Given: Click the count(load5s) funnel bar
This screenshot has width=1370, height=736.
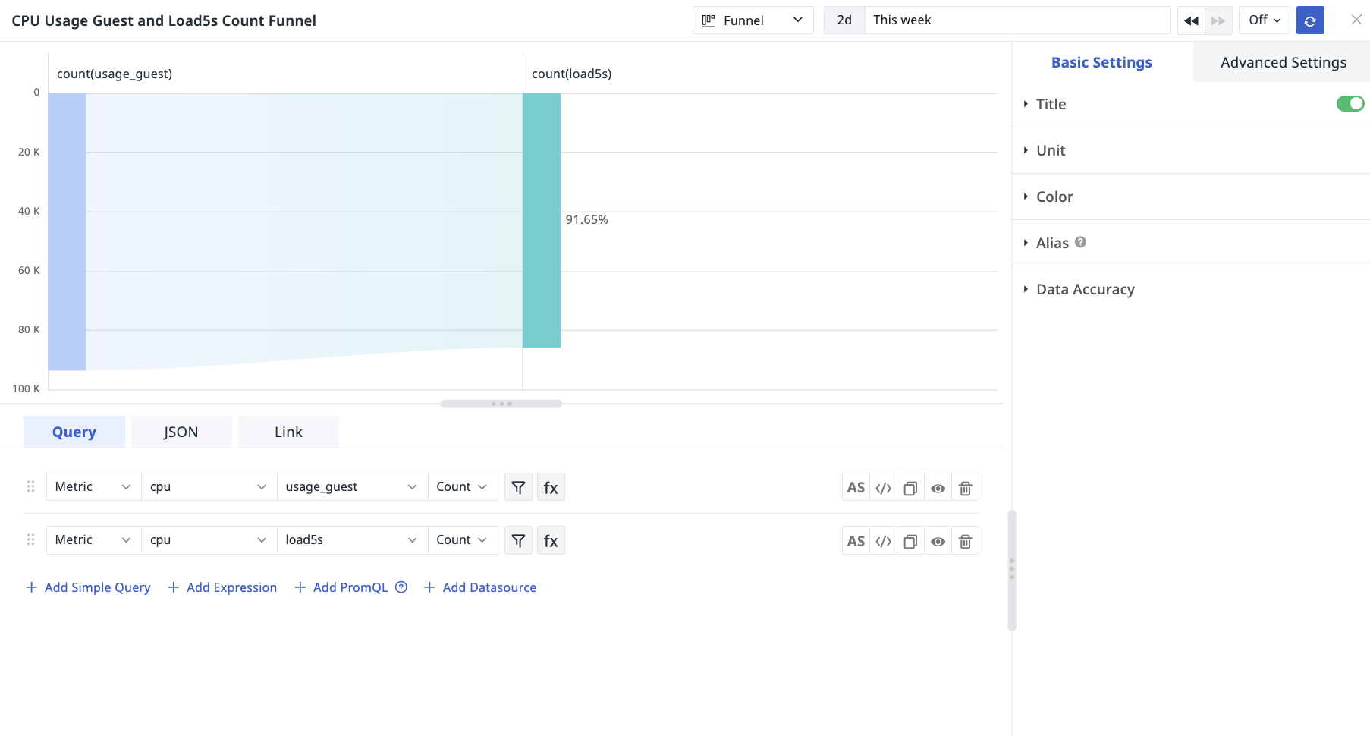Looking at the screenshot, I should click(x=542, y=220).
